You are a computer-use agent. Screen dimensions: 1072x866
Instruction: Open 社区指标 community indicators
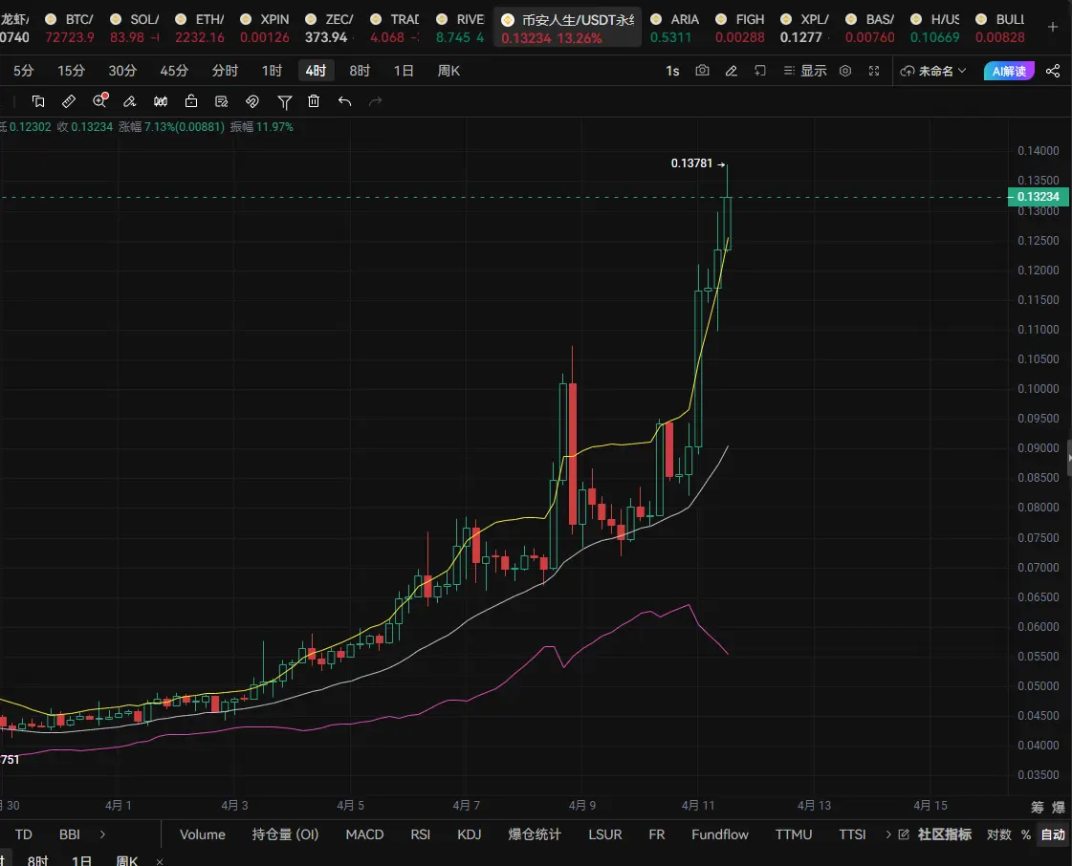pos(944,834)
